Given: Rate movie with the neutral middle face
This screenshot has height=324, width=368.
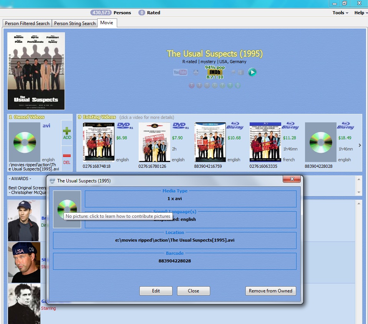Looking at the screenshot, I should (215, 85).
